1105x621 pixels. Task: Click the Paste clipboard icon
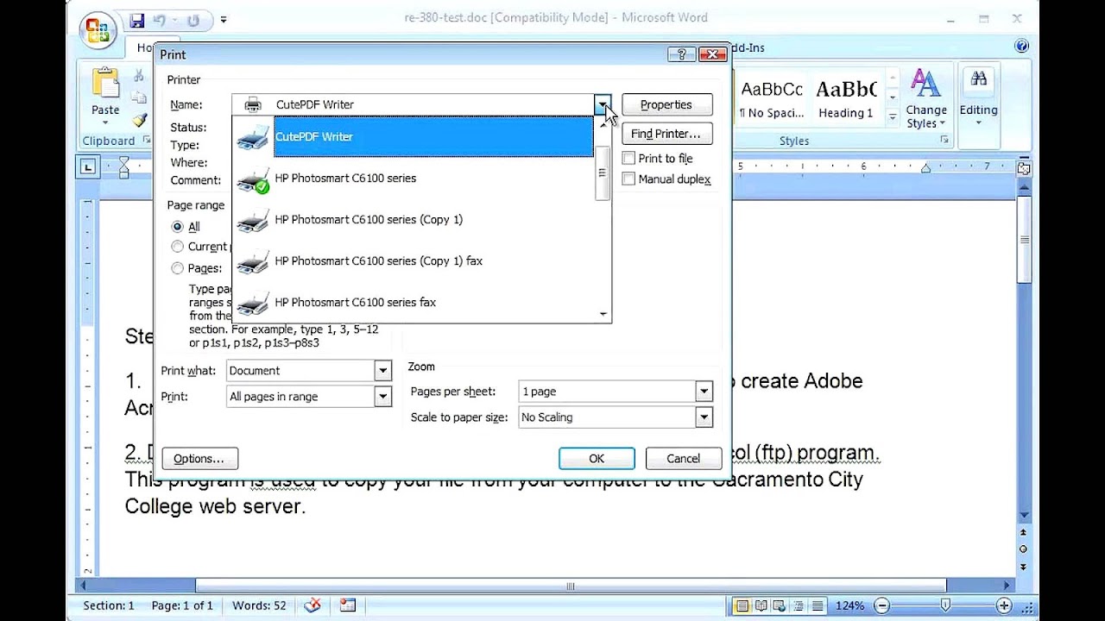pyautogui.click(x=105, y=85)
